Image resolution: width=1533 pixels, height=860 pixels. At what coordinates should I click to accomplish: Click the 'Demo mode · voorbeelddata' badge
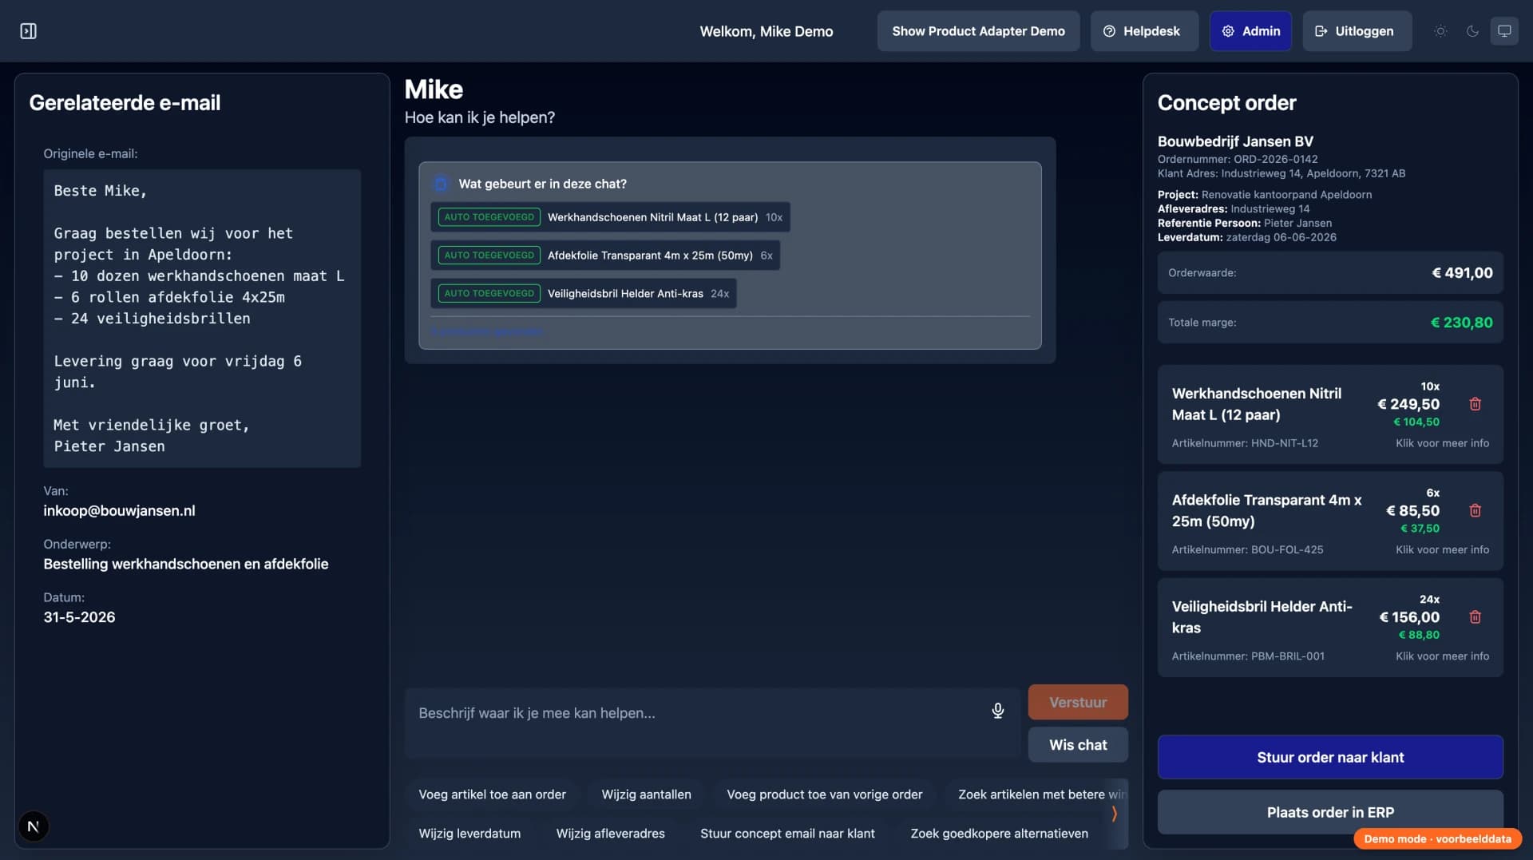1437,838
